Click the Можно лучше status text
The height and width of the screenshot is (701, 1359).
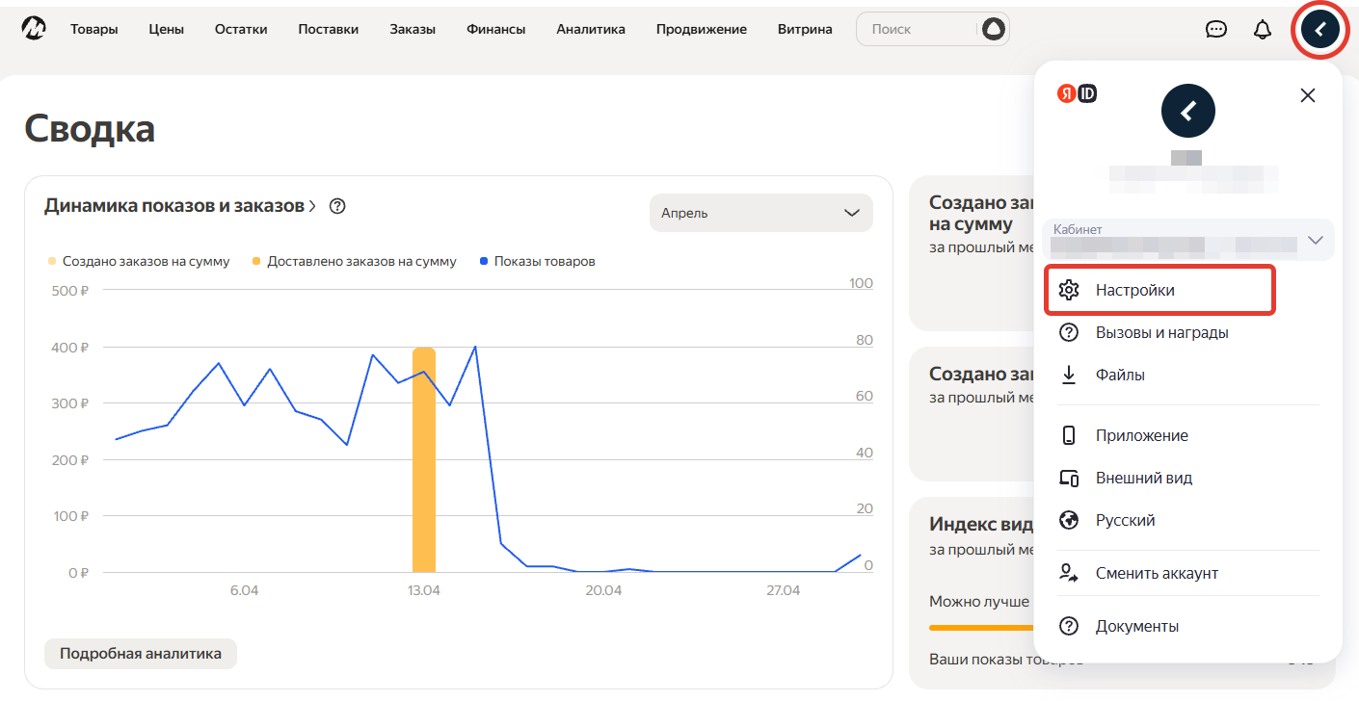pos(979,601)
